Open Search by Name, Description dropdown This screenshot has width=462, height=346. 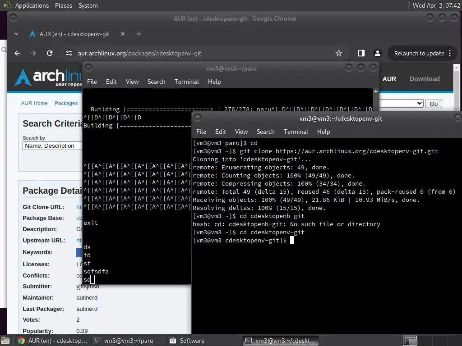click(x=52, y=146)
